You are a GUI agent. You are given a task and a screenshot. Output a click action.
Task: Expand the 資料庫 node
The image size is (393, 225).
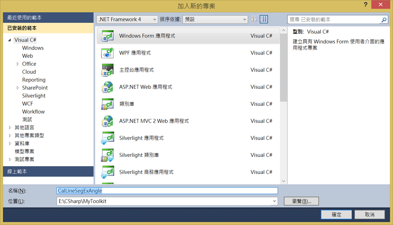pyautogui.click(x=10, y=143)
